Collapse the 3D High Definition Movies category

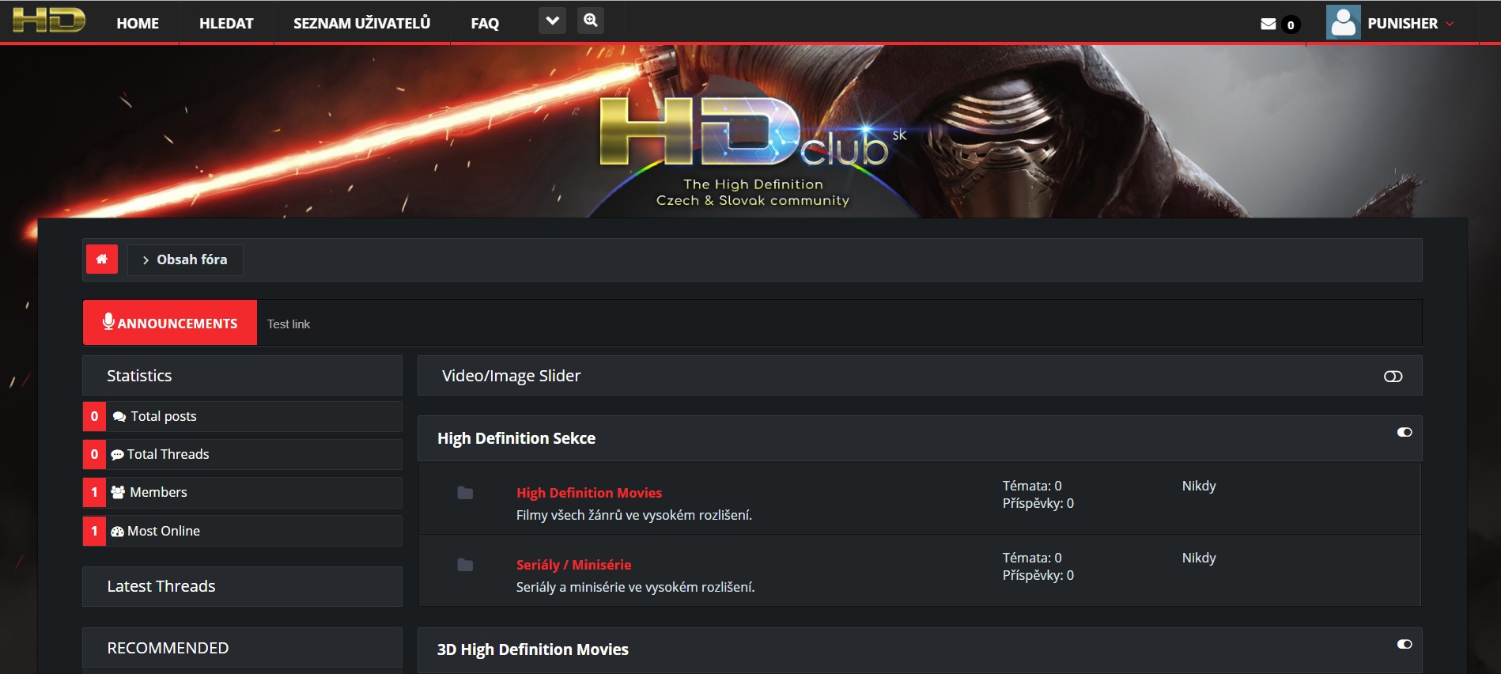pos(1405,644)
